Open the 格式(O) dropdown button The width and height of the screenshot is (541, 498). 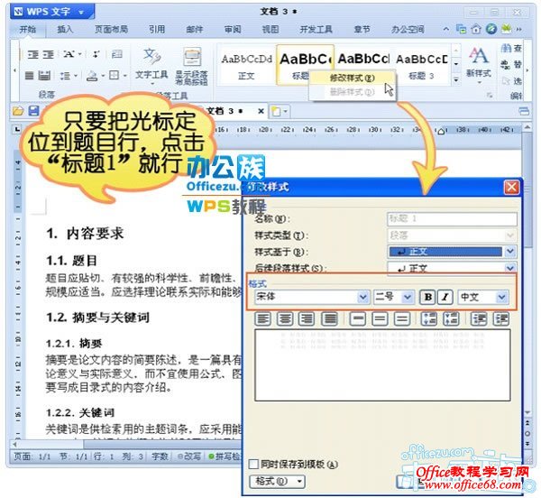277,481
